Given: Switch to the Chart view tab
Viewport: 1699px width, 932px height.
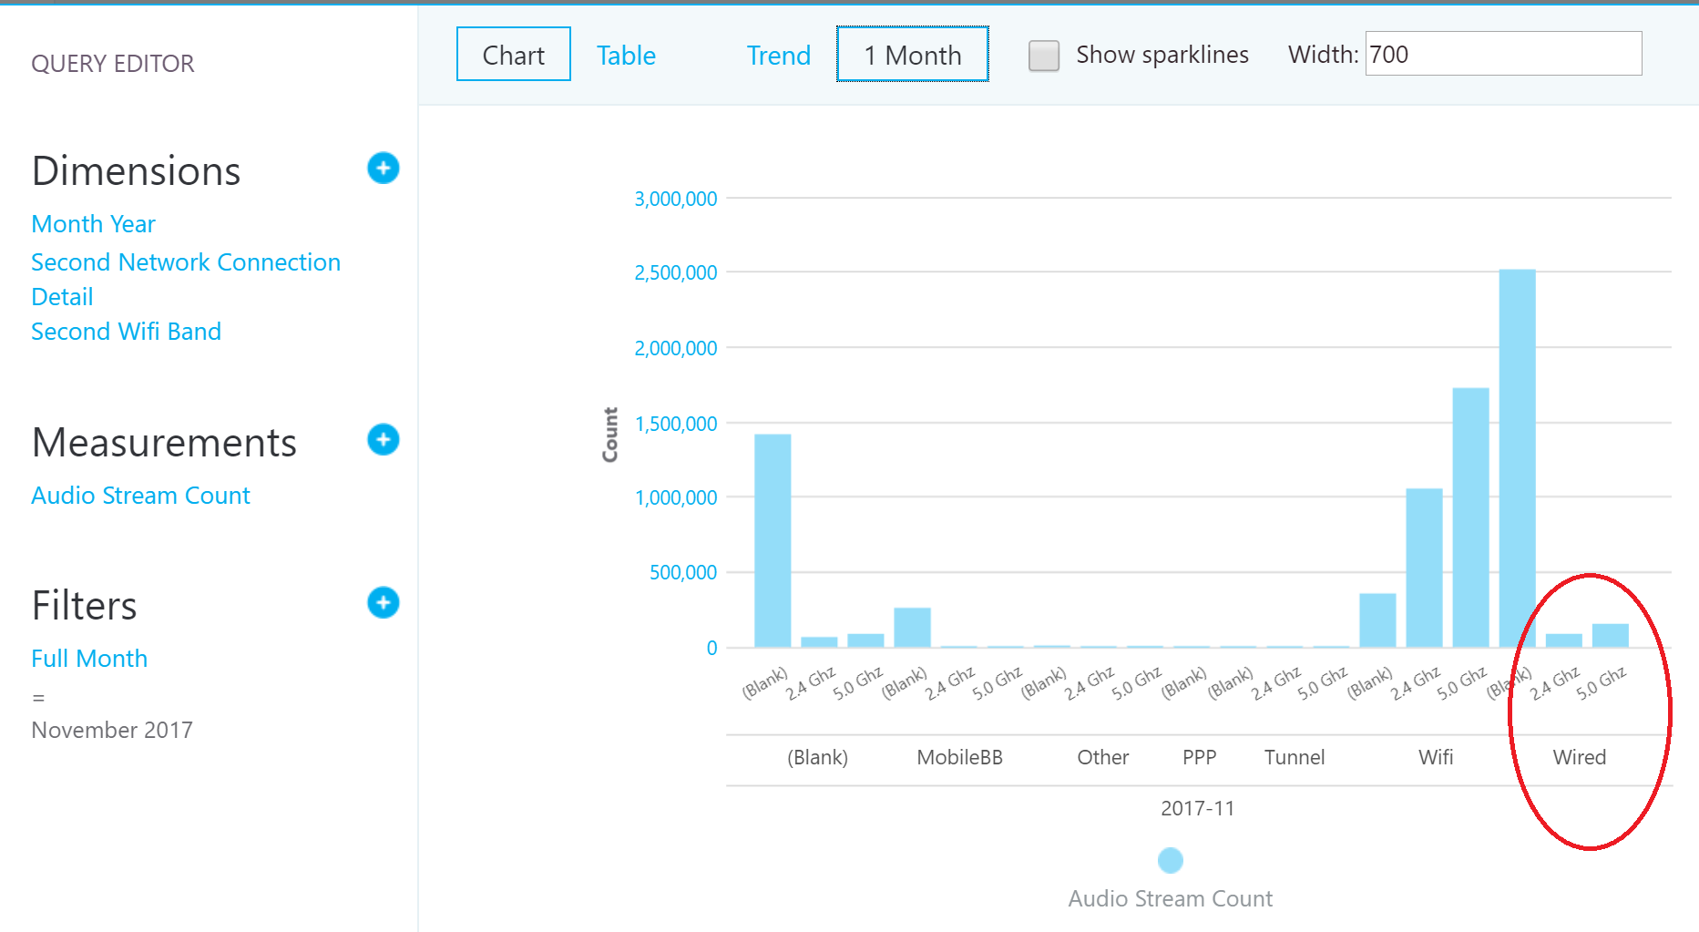Looking at the screenshot, I should click(x=514, y=55).
